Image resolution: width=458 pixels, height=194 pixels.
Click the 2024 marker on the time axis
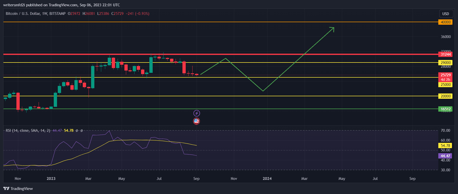(267, 179)
